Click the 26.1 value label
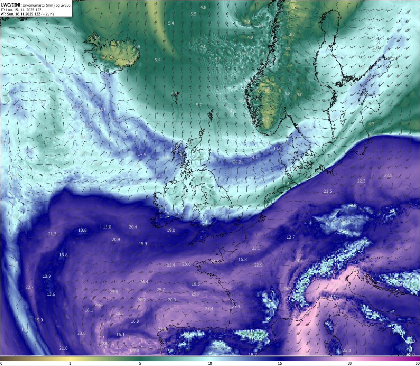The image size is (420, 366). (x=99, y=305)
